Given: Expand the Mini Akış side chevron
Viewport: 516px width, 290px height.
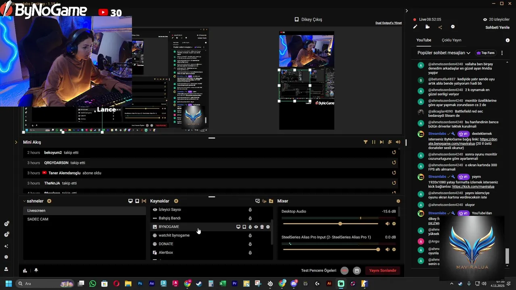Looking at the screenshot, I should (16, 142).
